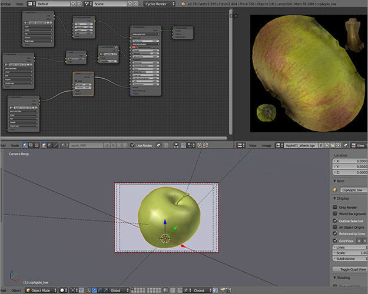Viewport: 368px width, 294px height.
Task: Open viewport shading mode dropdown
Action: click(63, 290)
